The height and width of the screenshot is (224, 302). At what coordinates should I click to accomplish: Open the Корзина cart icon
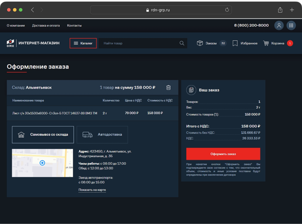(266, 43)
